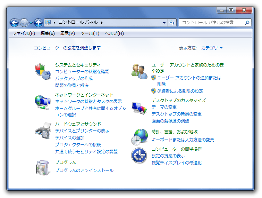Viewport: 262px width, 198px height.
Task: Click the Ease of Access circular icon
Action: coord(139,156)
